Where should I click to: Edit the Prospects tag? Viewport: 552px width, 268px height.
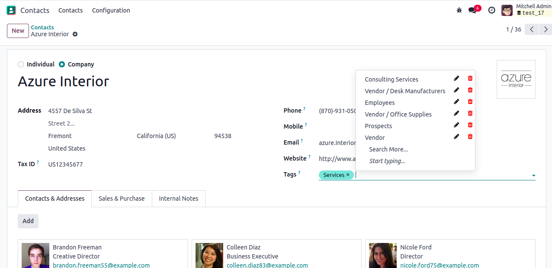[456, 125]
